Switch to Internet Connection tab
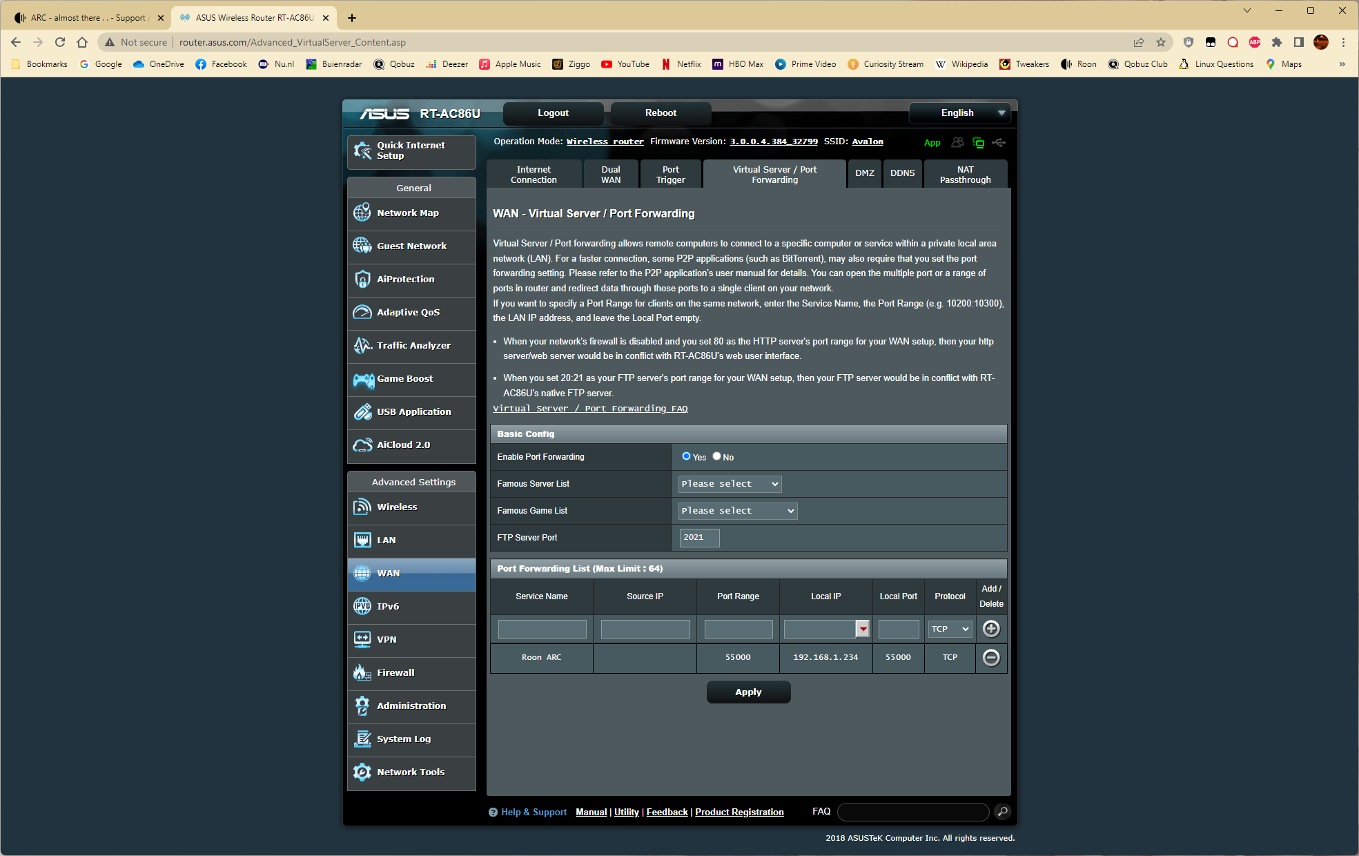Screen dimensions: 1359x856 pyautogui.click(x=534, y=175)
